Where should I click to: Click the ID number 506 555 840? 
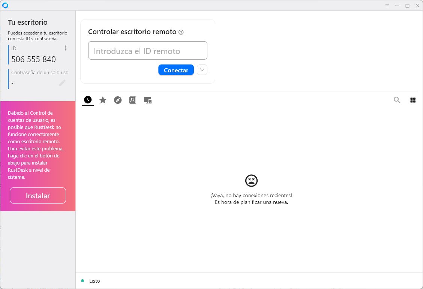[33, 59]
